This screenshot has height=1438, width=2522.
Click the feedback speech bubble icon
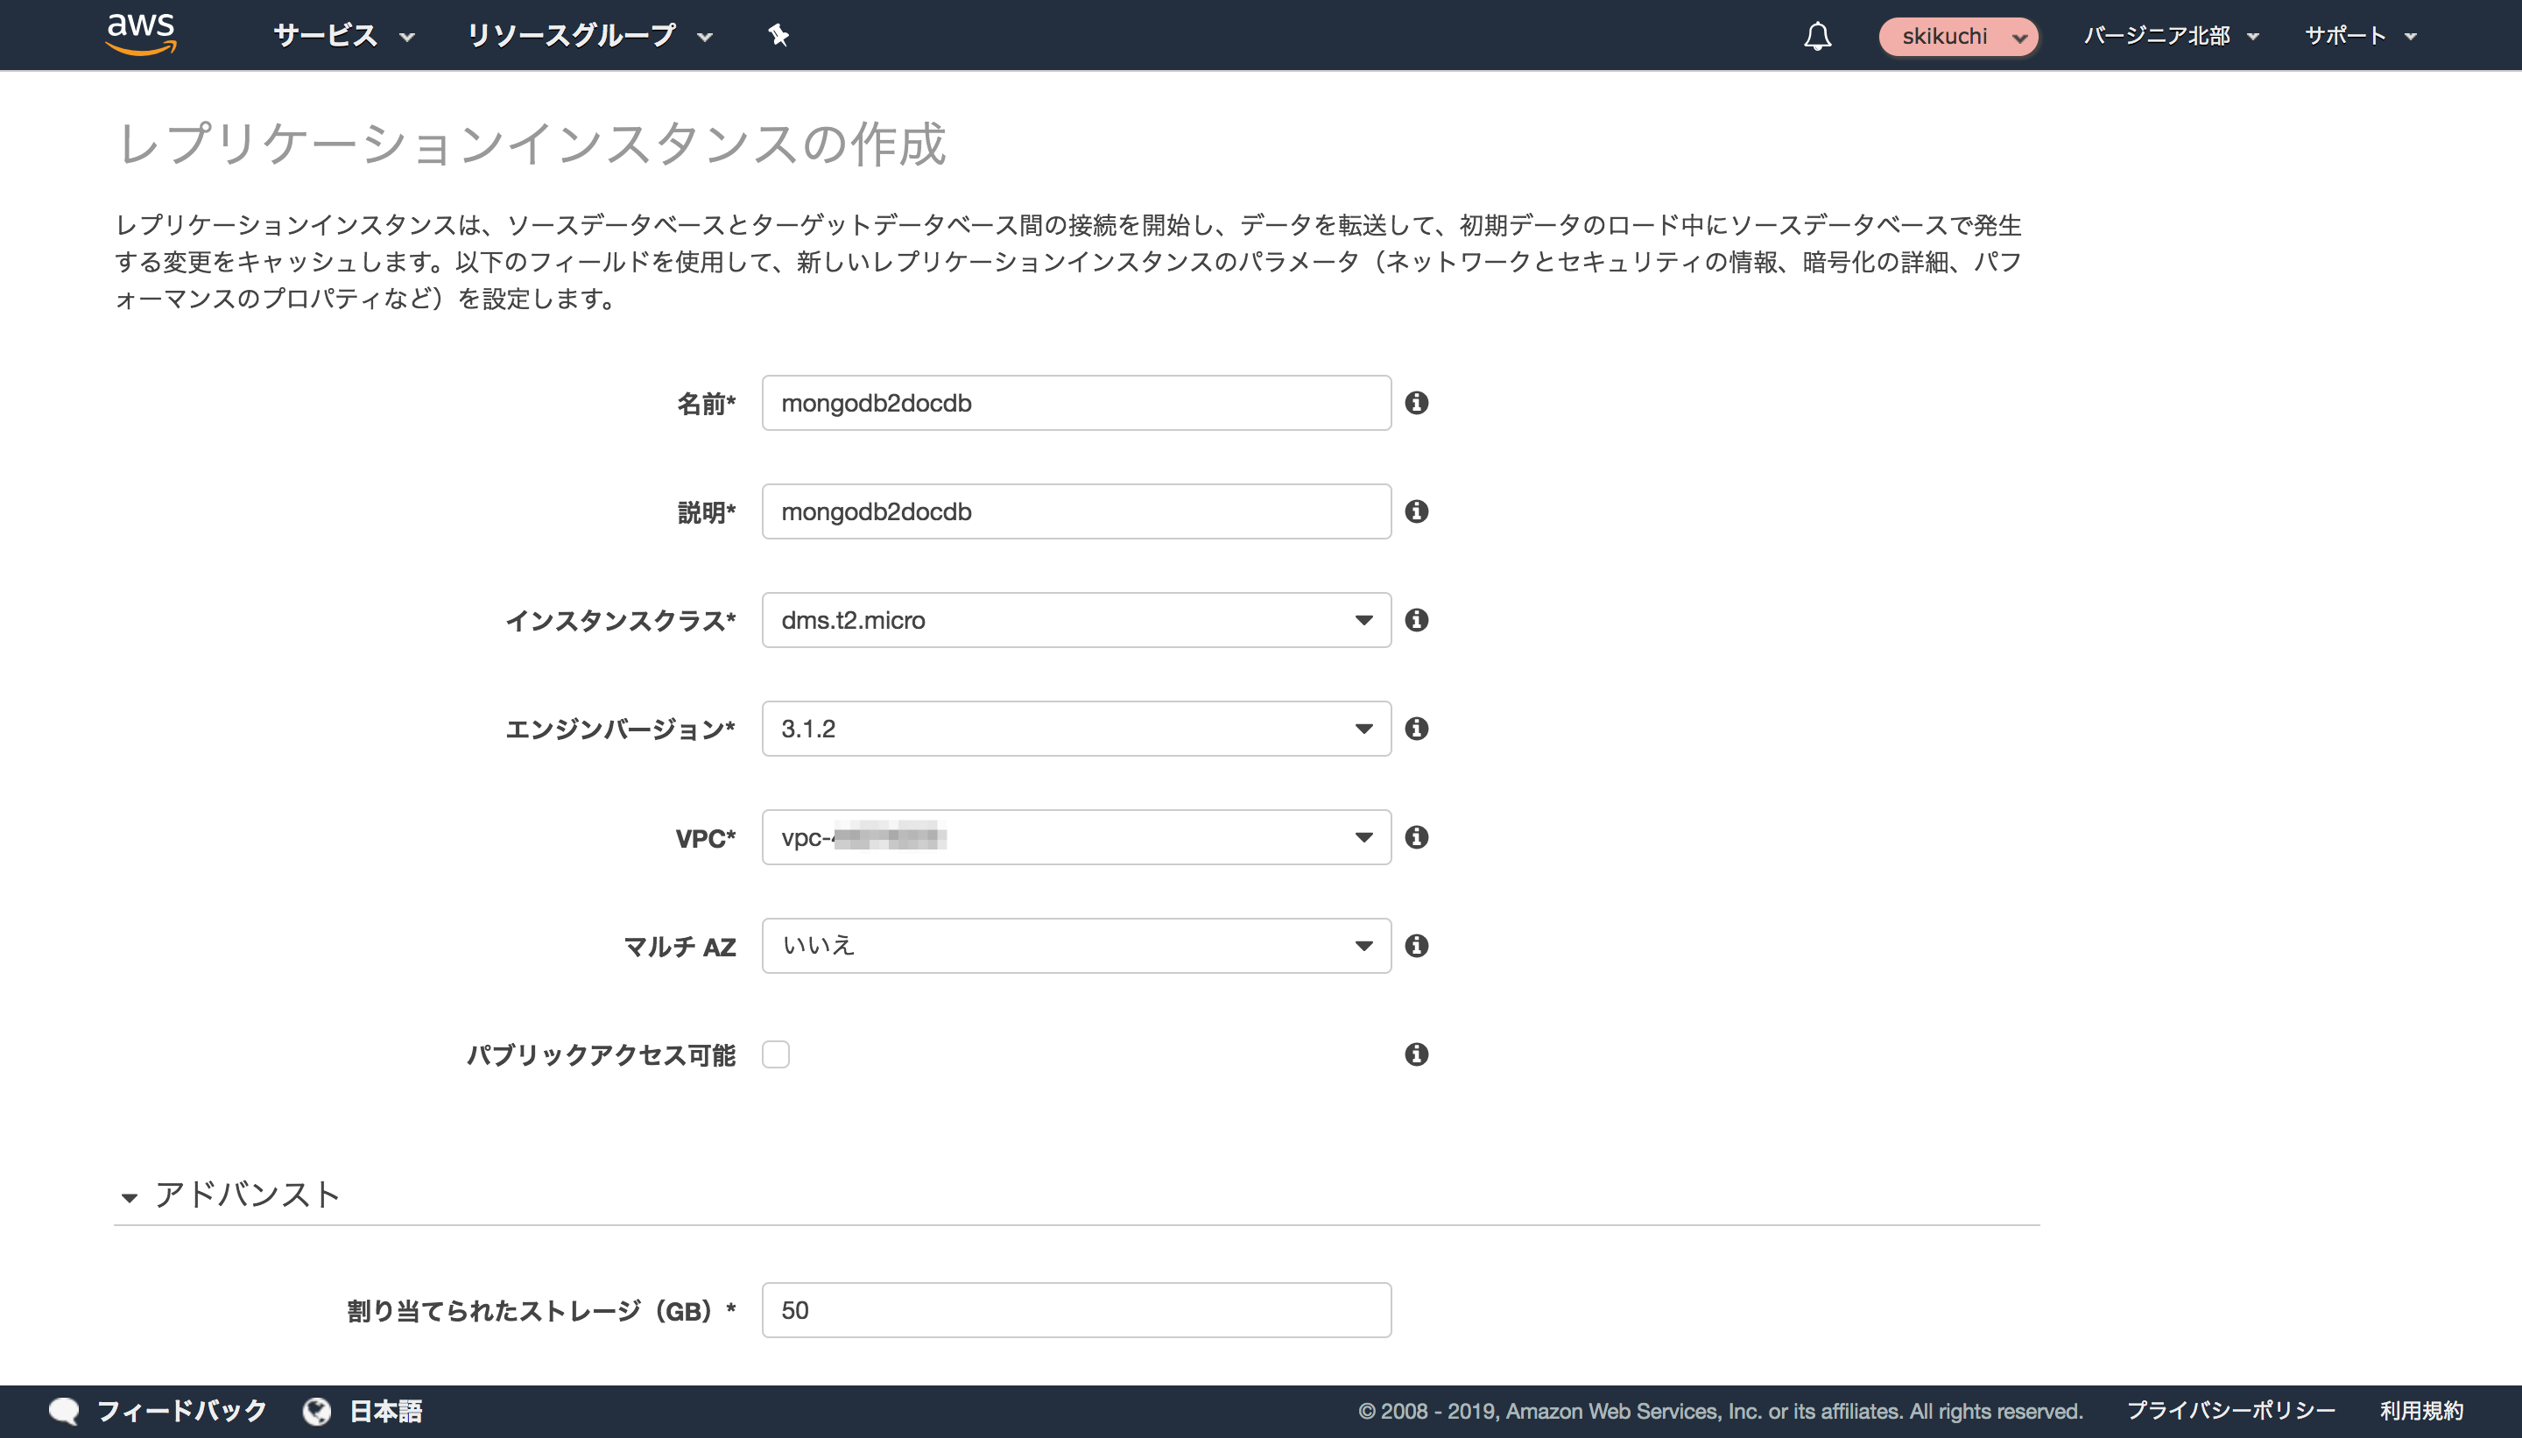point(63,1410)
